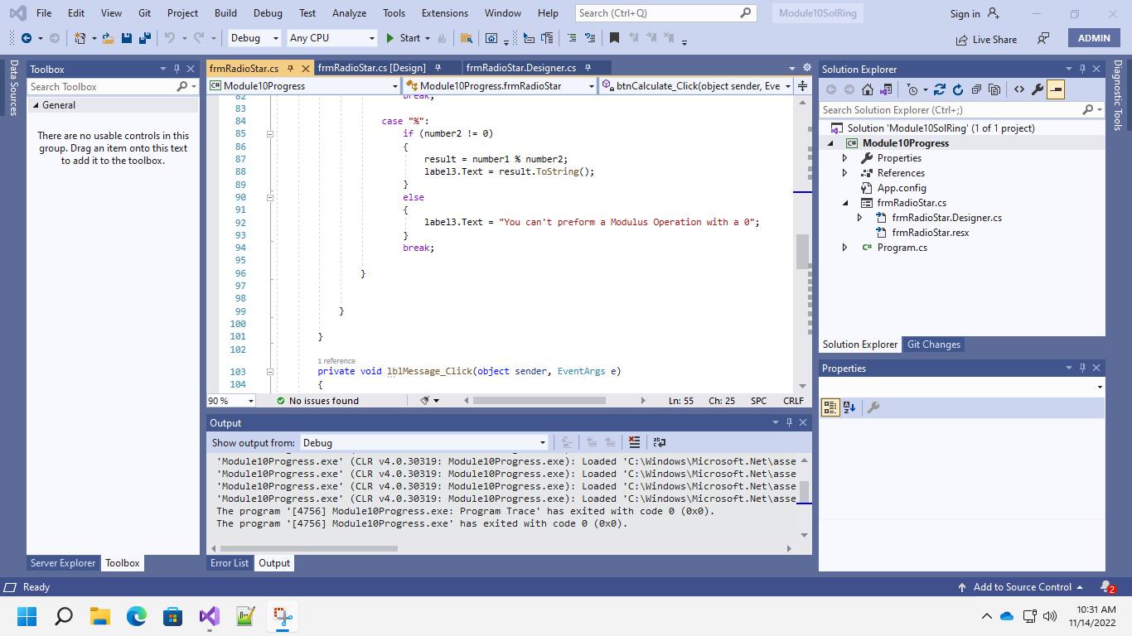Click the Start debugging button

(x=404, y=38)
